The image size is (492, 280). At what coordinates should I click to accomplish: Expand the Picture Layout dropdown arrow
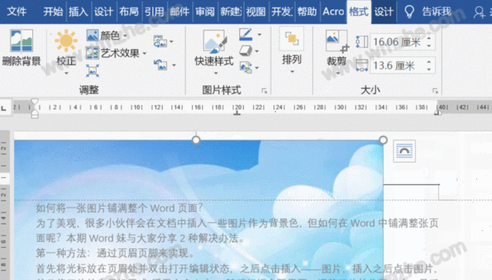257,68
